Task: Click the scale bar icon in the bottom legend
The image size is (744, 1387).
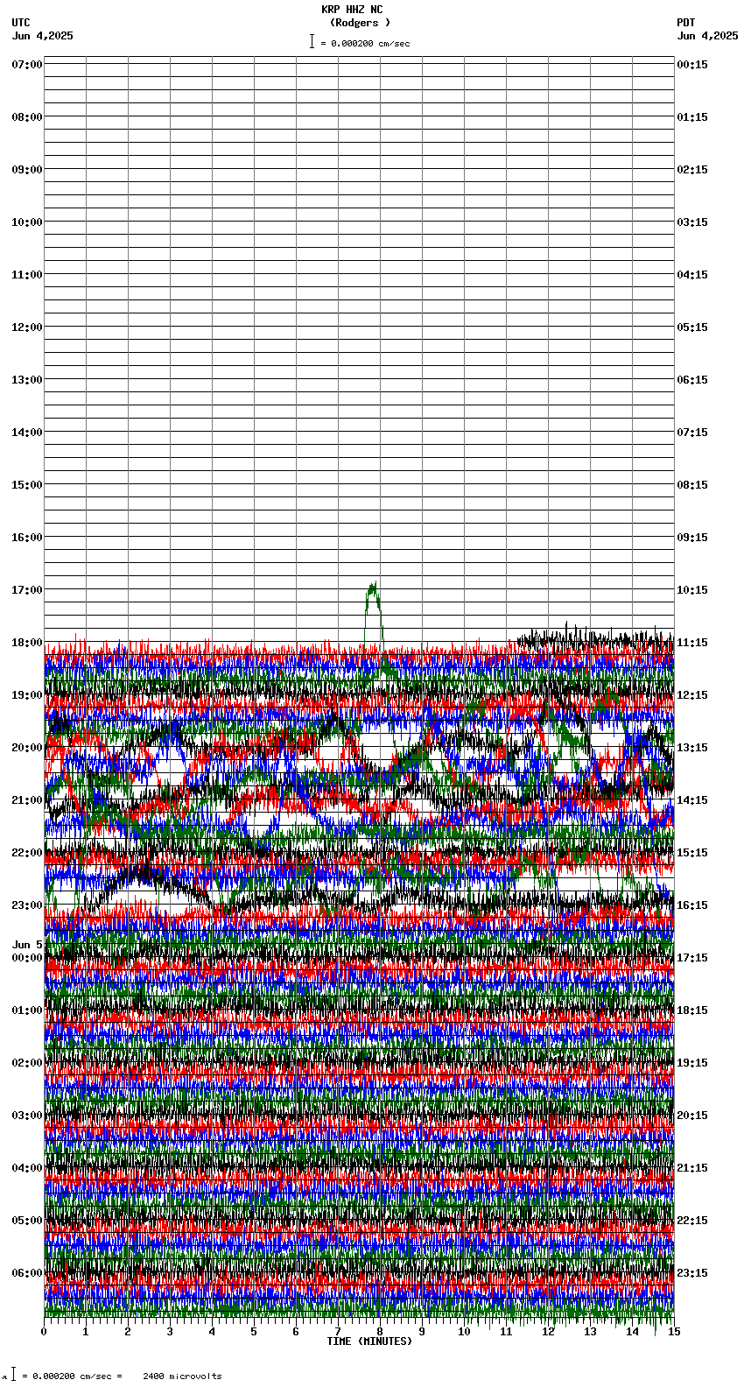Action: point(13,1374)
